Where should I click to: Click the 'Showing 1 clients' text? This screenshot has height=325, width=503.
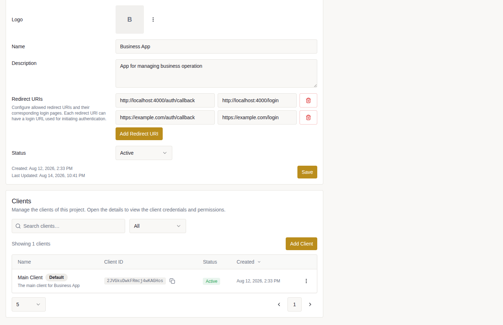click(x=31, y=244)
